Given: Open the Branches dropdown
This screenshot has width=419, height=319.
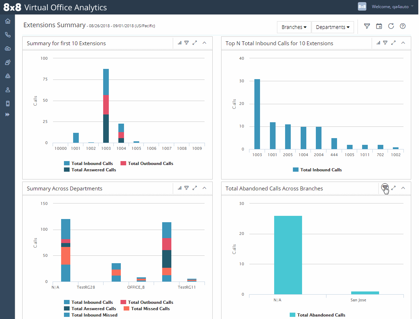Looking at the screenshot, I should 294,27.
